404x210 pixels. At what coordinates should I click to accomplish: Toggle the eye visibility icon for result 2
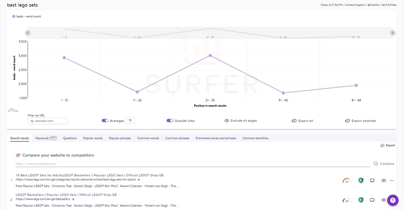[384, 200]
